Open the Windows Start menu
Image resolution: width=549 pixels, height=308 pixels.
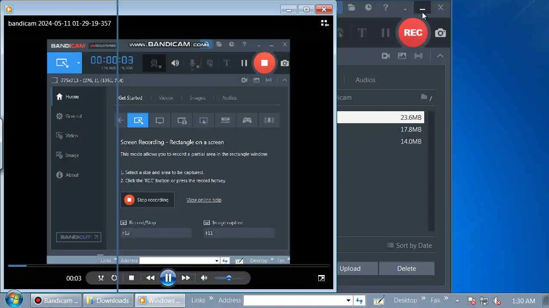[14, 299]
